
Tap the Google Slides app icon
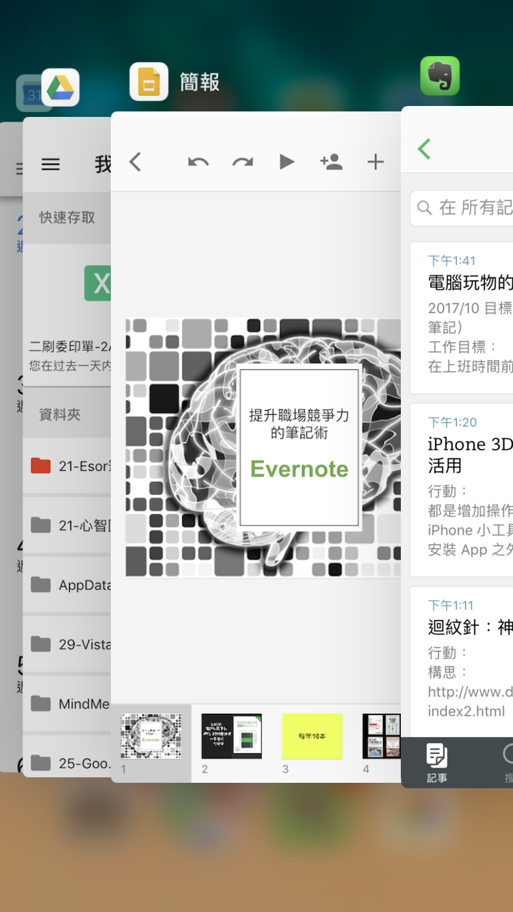(x=149, y=82)
